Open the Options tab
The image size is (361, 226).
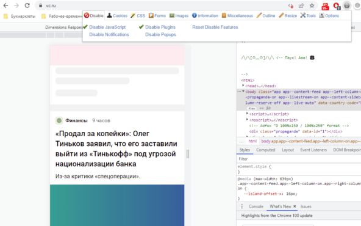tap(329, 16)
